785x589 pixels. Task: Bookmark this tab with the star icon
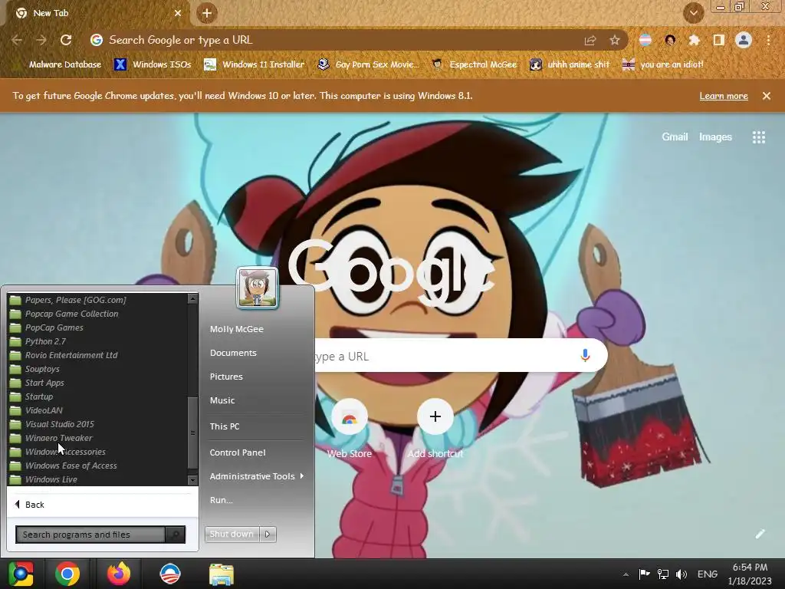coord(615,40)
